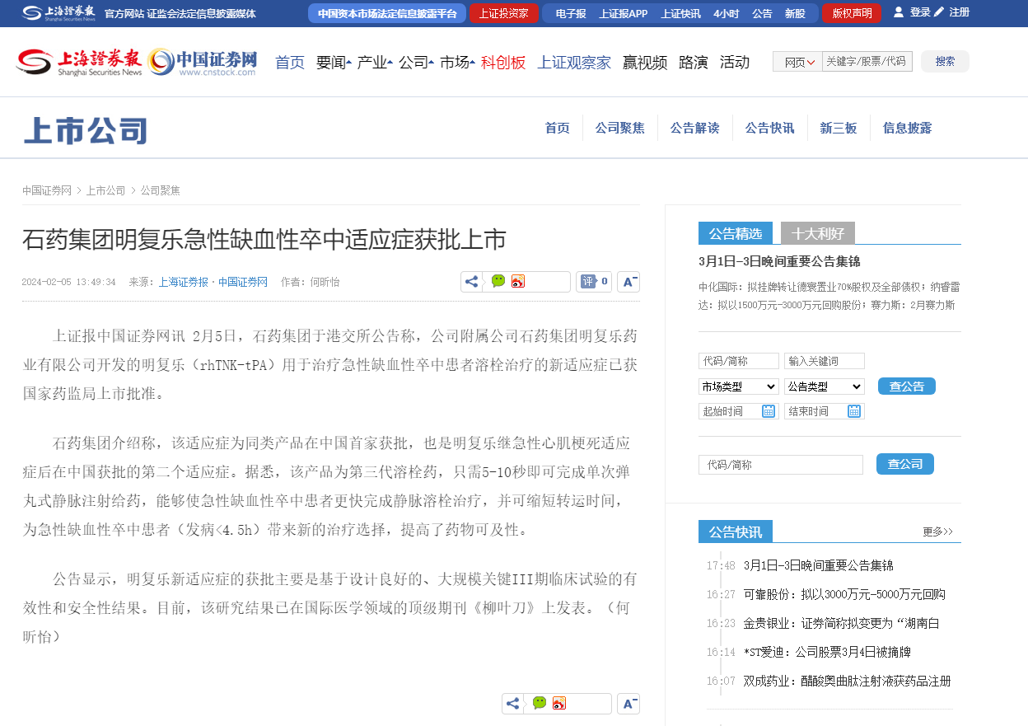Image resolution: width=1028 pixels, height=726 pixels.
Task: Click the 搜索 button in the header
Action: [945, 62]
